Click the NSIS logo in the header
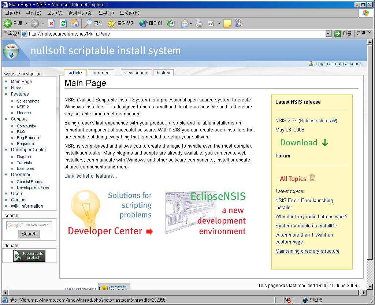The height and width of the screenshot is (305, 375). click(11, 51)
